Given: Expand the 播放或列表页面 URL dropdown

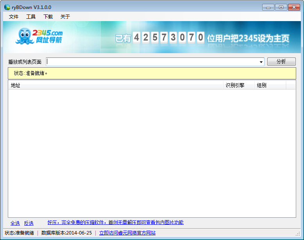Looking at the screenshot, I should click(261, 62).
